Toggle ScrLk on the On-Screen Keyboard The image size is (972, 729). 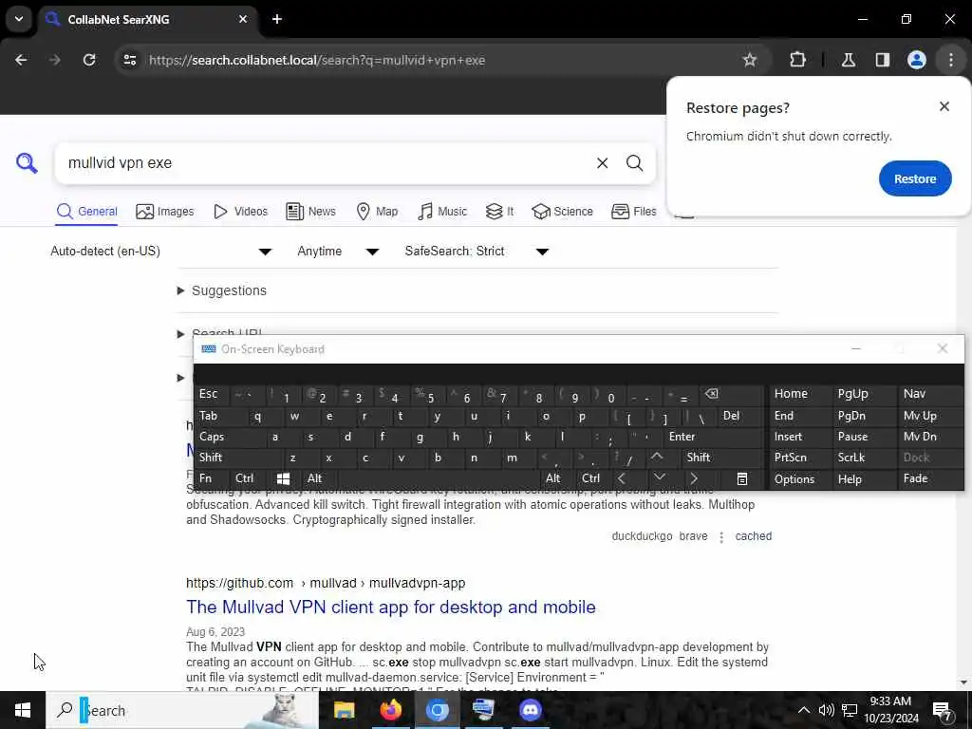[x=864, y=458]
